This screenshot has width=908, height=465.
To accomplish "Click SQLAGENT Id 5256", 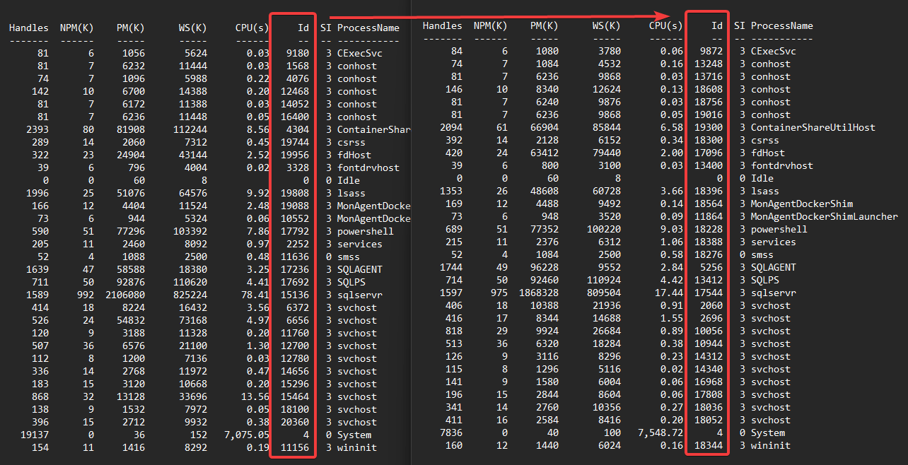I will pos(711,267).
